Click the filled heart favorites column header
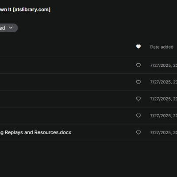 (x=139, y=46)
